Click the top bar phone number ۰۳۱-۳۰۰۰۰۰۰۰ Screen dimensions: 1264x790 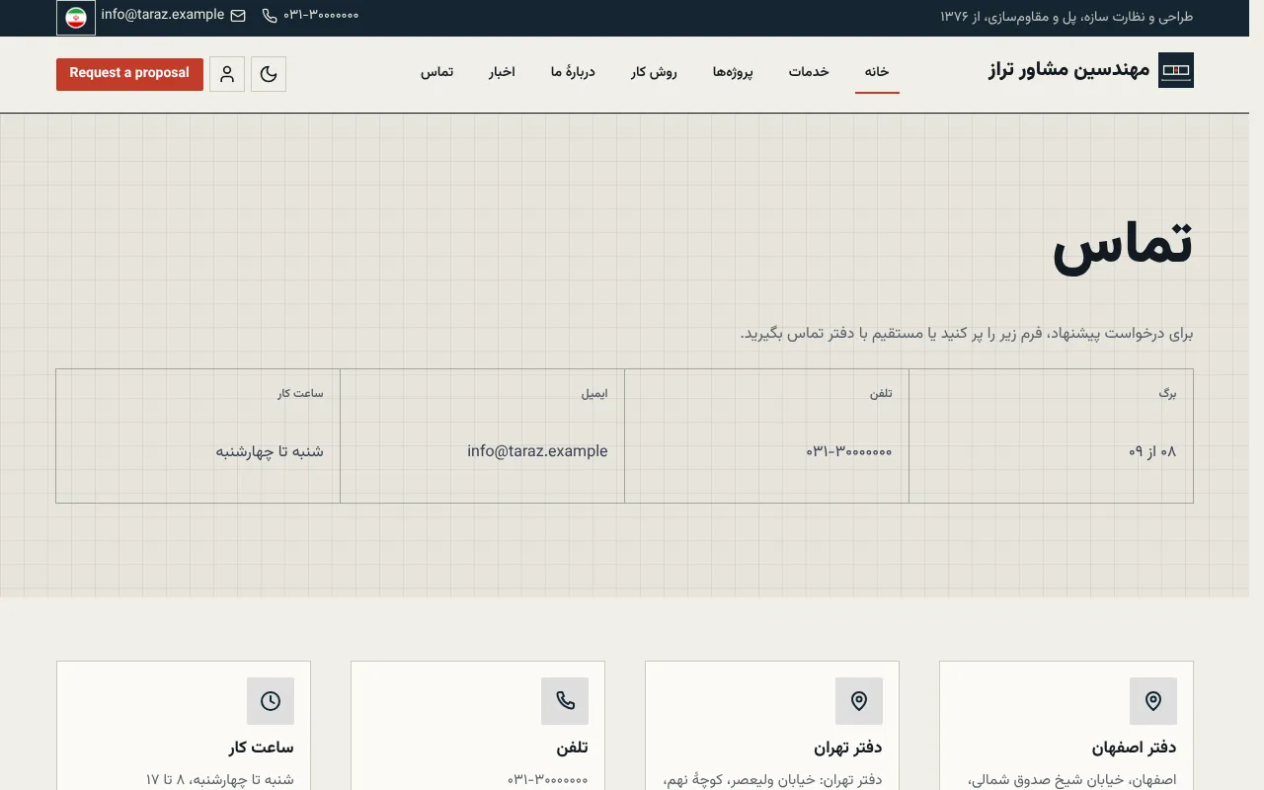click(321, 16)
